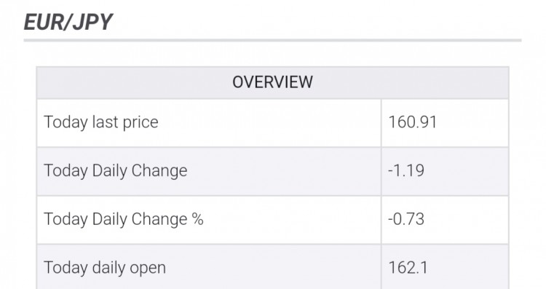Click the divider line under EUR/JPY

click(x=272, y=40)
